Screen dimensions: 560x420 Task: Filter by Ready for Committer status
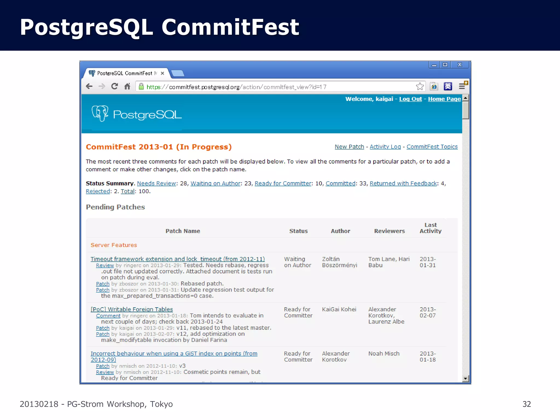[x=283, y=183]
